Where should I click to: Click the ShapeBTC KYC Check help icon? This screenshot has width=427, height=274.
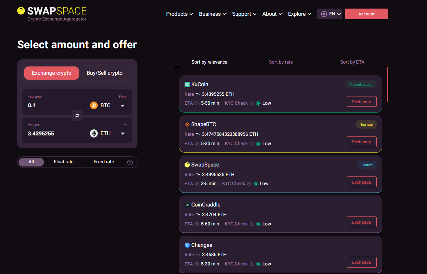[251, 144]
